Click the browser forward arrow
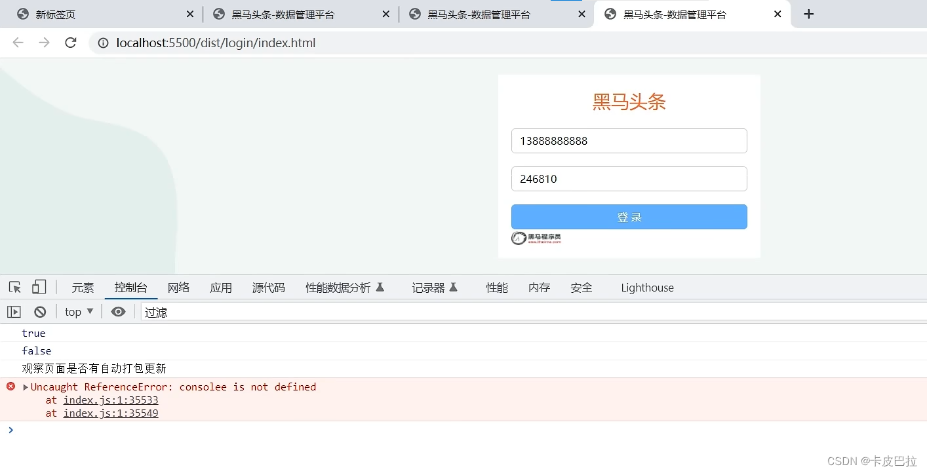Viewport: 927px width, 473px height. pos(44,43)
